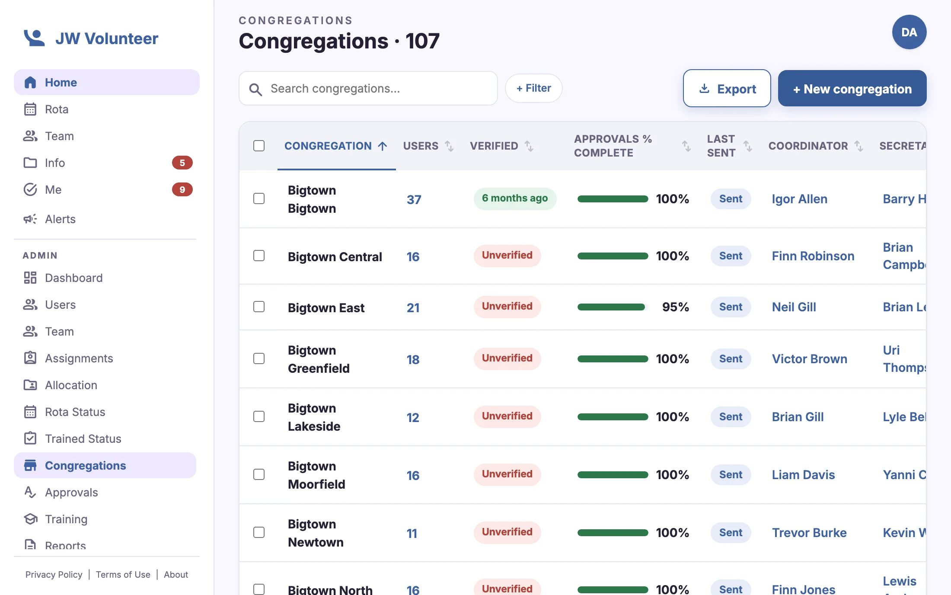Image resolution: width=951 pixels, height=595 pixels.
Task: Sort by the Last Sent column
Action: [x=730, y=146]
